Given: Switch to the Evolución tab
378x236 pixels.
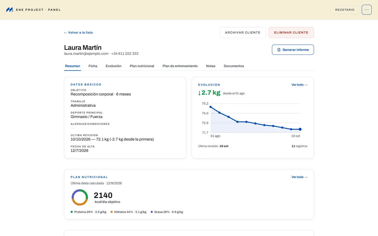Looking at the screenshot, I should click(x=113, y=66).
